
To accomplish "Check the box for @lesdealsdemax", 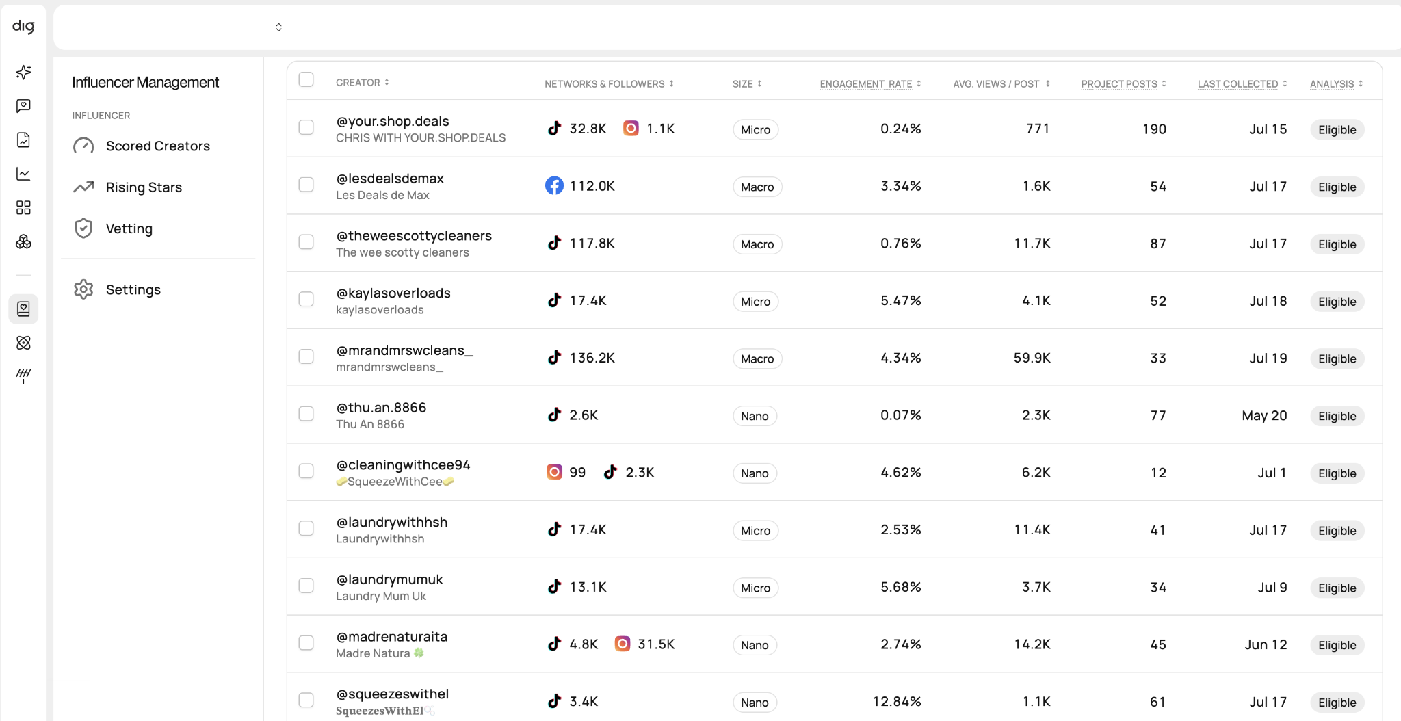I will (306, 185).
